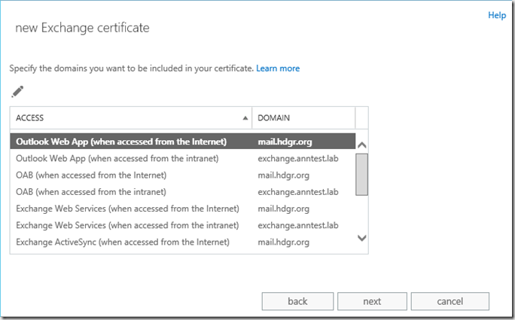515x320 pixels.
Task: Select Exchange Web Services Internet row
Action: [127, 209]
